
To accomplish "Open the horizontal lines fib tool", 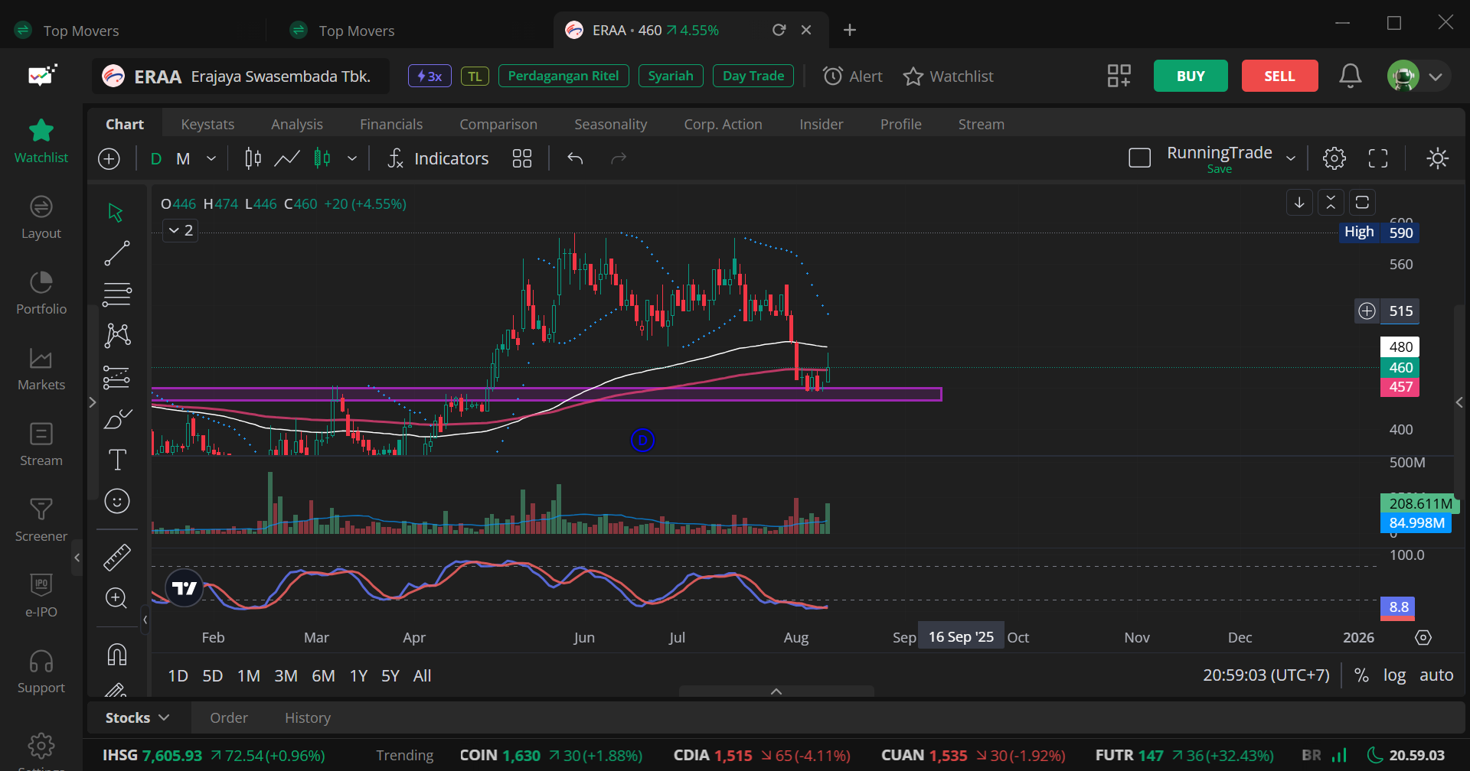I will pyautogui.click(x=117, y=294).
